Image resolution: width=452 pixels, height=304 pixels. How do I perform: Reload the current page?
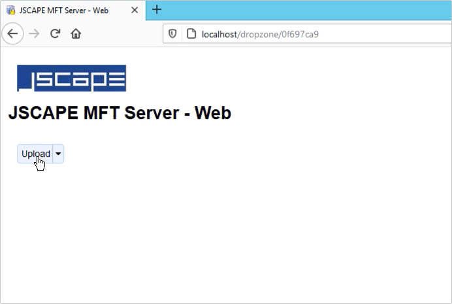(56, 33)
